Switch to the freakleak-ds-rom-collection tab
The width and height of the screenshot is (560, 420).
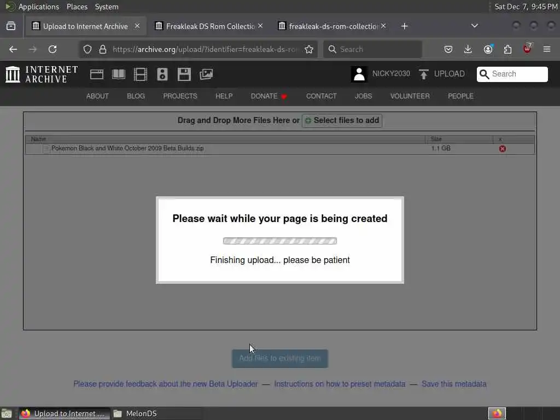332,26
